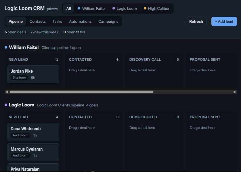241x172 pixels.
Task: Click the CONTACTED column header under Logic Loom
Action: (x=81, y=117)
